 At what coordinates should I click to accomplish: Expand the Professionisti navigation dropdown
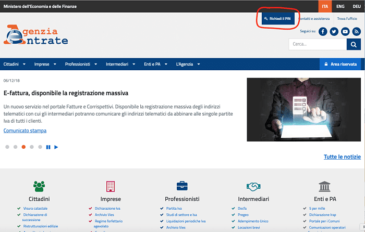click(x=81, y=65)
